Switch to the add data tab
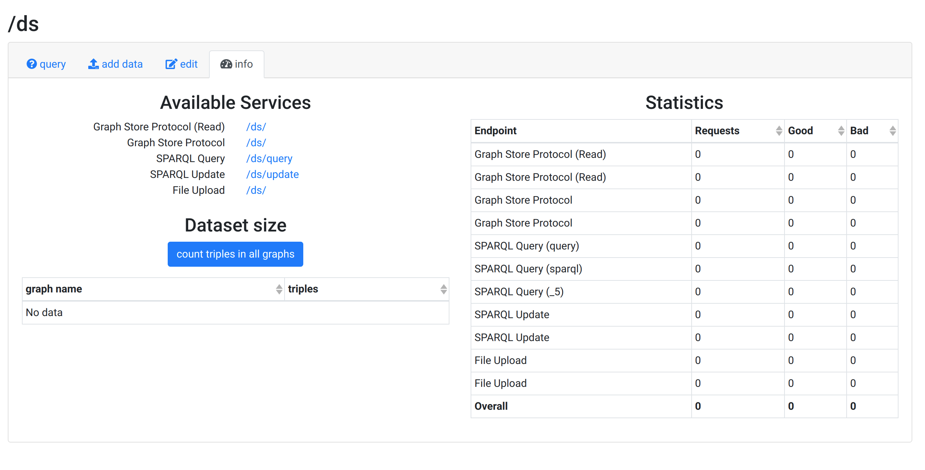The image size is (925, 470). tap(122, 64)
